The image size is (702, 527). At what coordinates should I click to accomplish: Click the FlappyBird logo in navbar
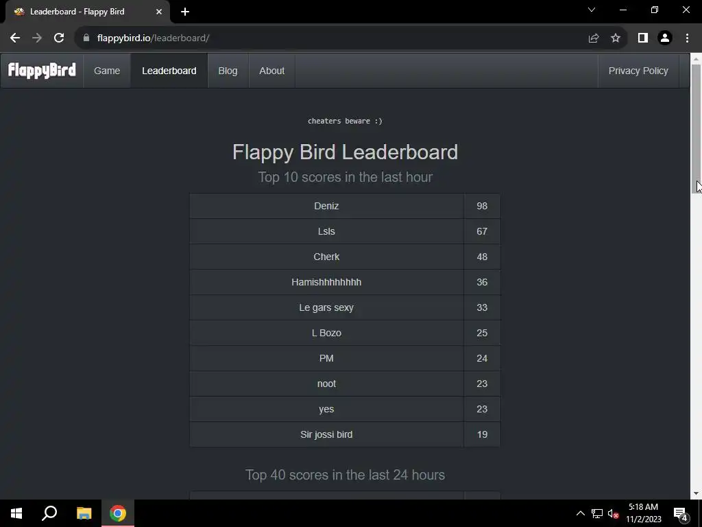point(42,71)
